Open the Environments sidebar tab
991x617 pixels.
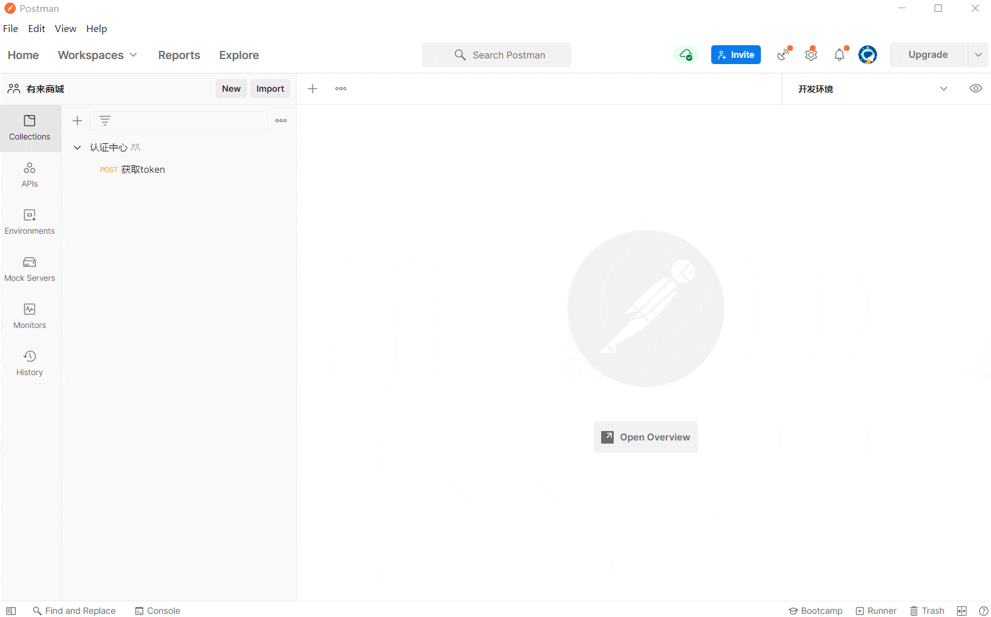click(30, 222)
